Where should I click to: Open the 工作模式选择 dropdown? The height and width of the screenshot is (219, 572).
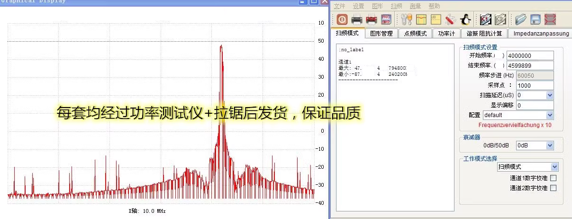pyautogui.click(x=554, y=167)
